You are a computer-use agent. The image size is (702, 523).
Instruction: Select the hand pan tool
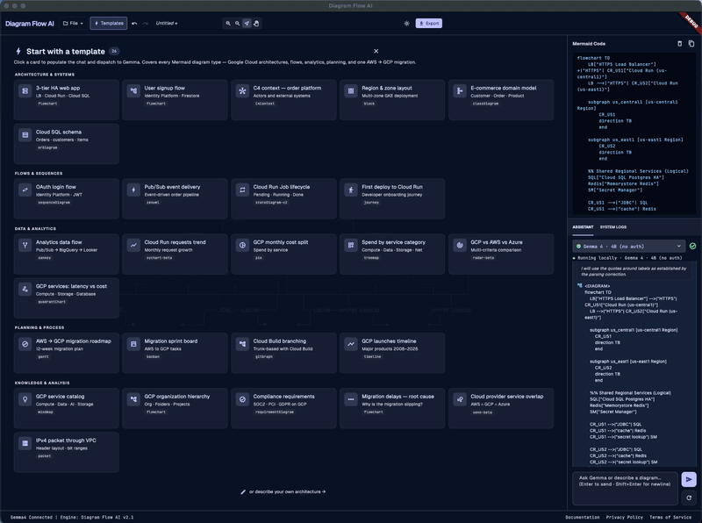256,24
